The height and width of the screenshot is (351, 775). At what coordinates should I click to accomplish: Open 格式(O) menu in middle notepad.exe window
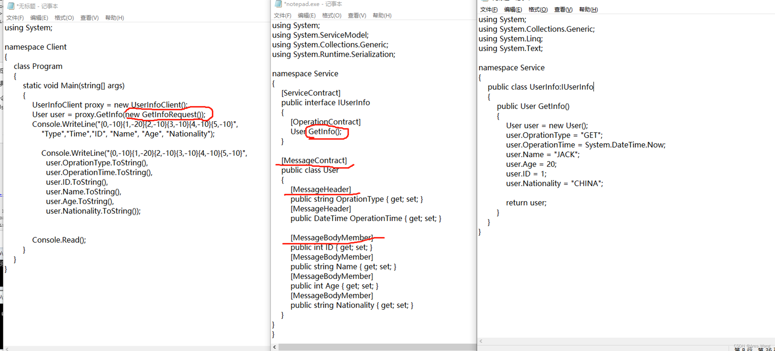click(332, 15)
